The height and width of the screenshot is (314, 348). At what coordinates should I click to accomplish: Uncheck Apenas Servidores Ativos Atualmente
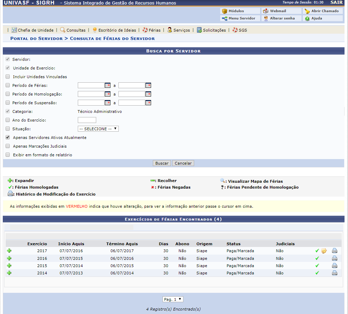coord(8,138)
